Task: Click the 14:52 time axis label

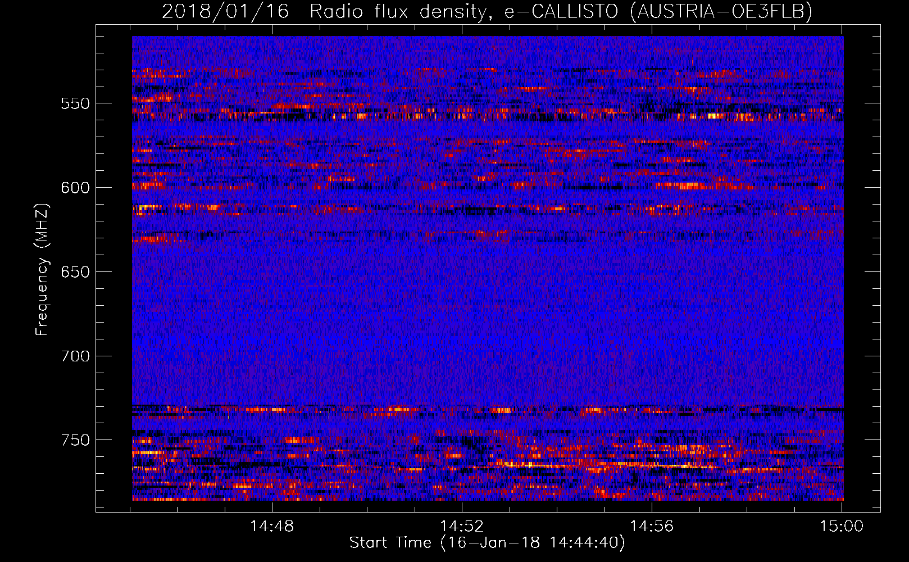Action: (x=462, y=527)
